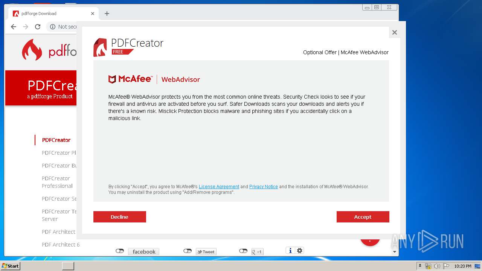Enable the facebook share toggle

120,251
